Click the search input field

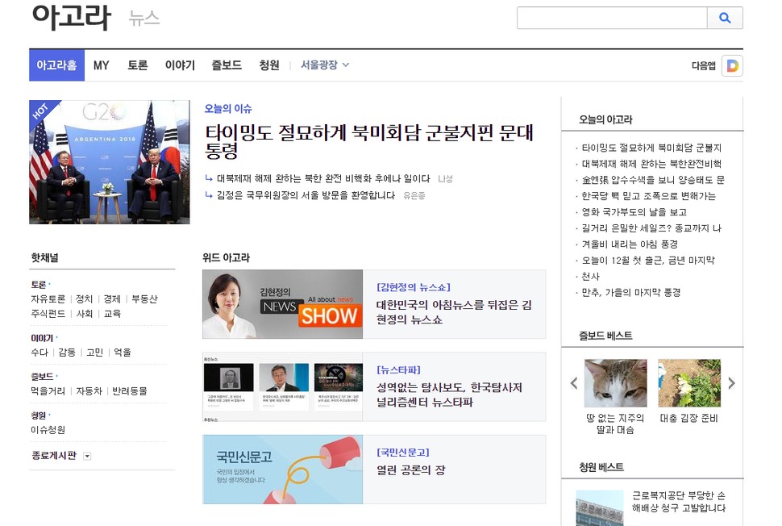point(612,18)
